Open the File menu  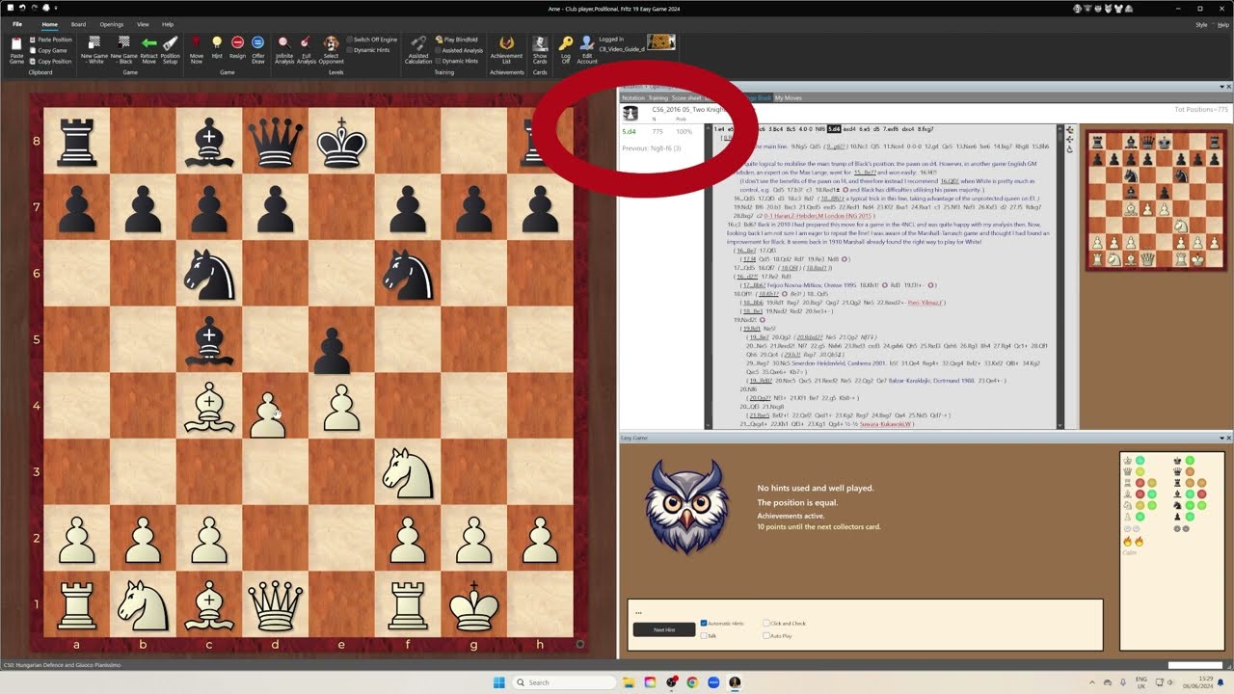[x=16, y=24]
